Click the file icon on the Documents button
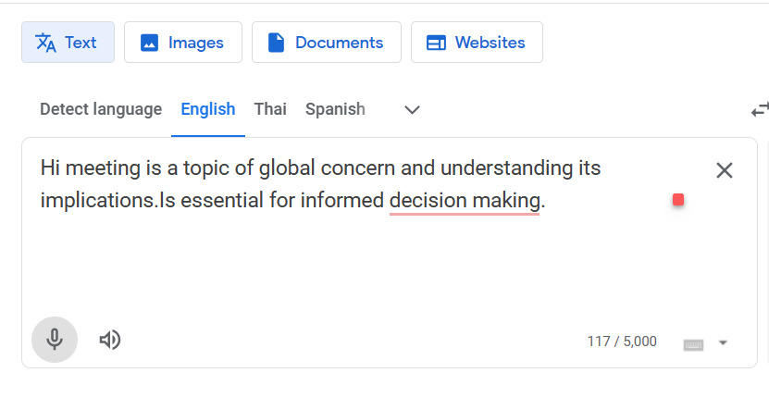 [276, 43]
